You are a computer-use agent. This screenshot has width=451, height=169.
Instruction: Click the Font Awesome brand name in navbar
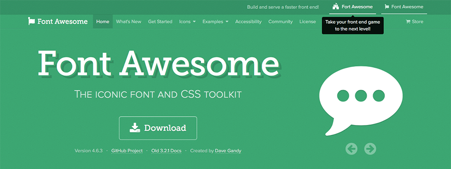click(x=62, y=21)
